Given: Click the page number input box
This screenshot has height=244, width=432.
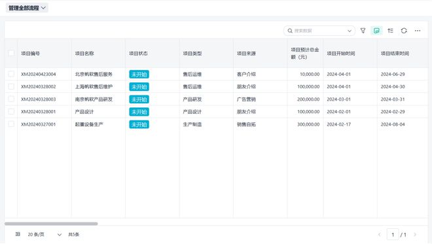Looking at the screenshot, I should (393, 235).
